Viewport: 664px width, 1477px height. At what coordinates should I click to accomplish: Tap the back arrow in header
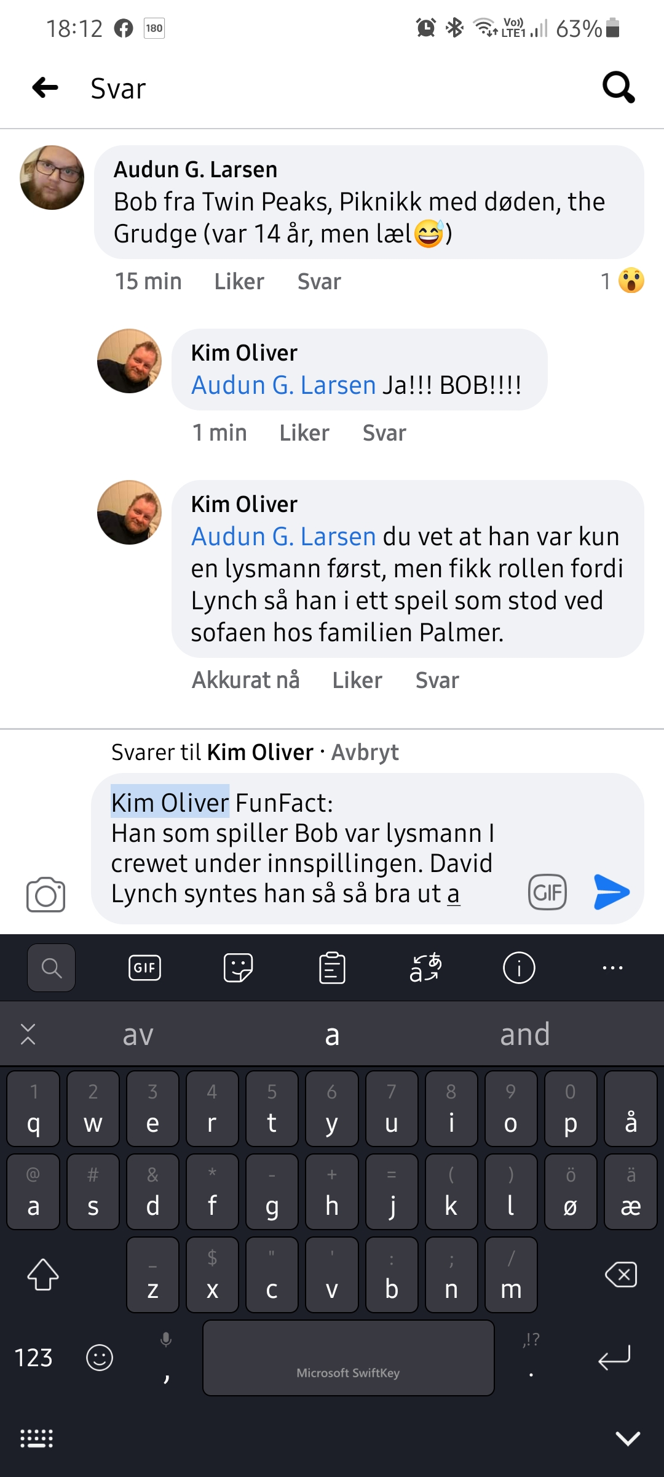pyautogui.click(x=45, y=88)
